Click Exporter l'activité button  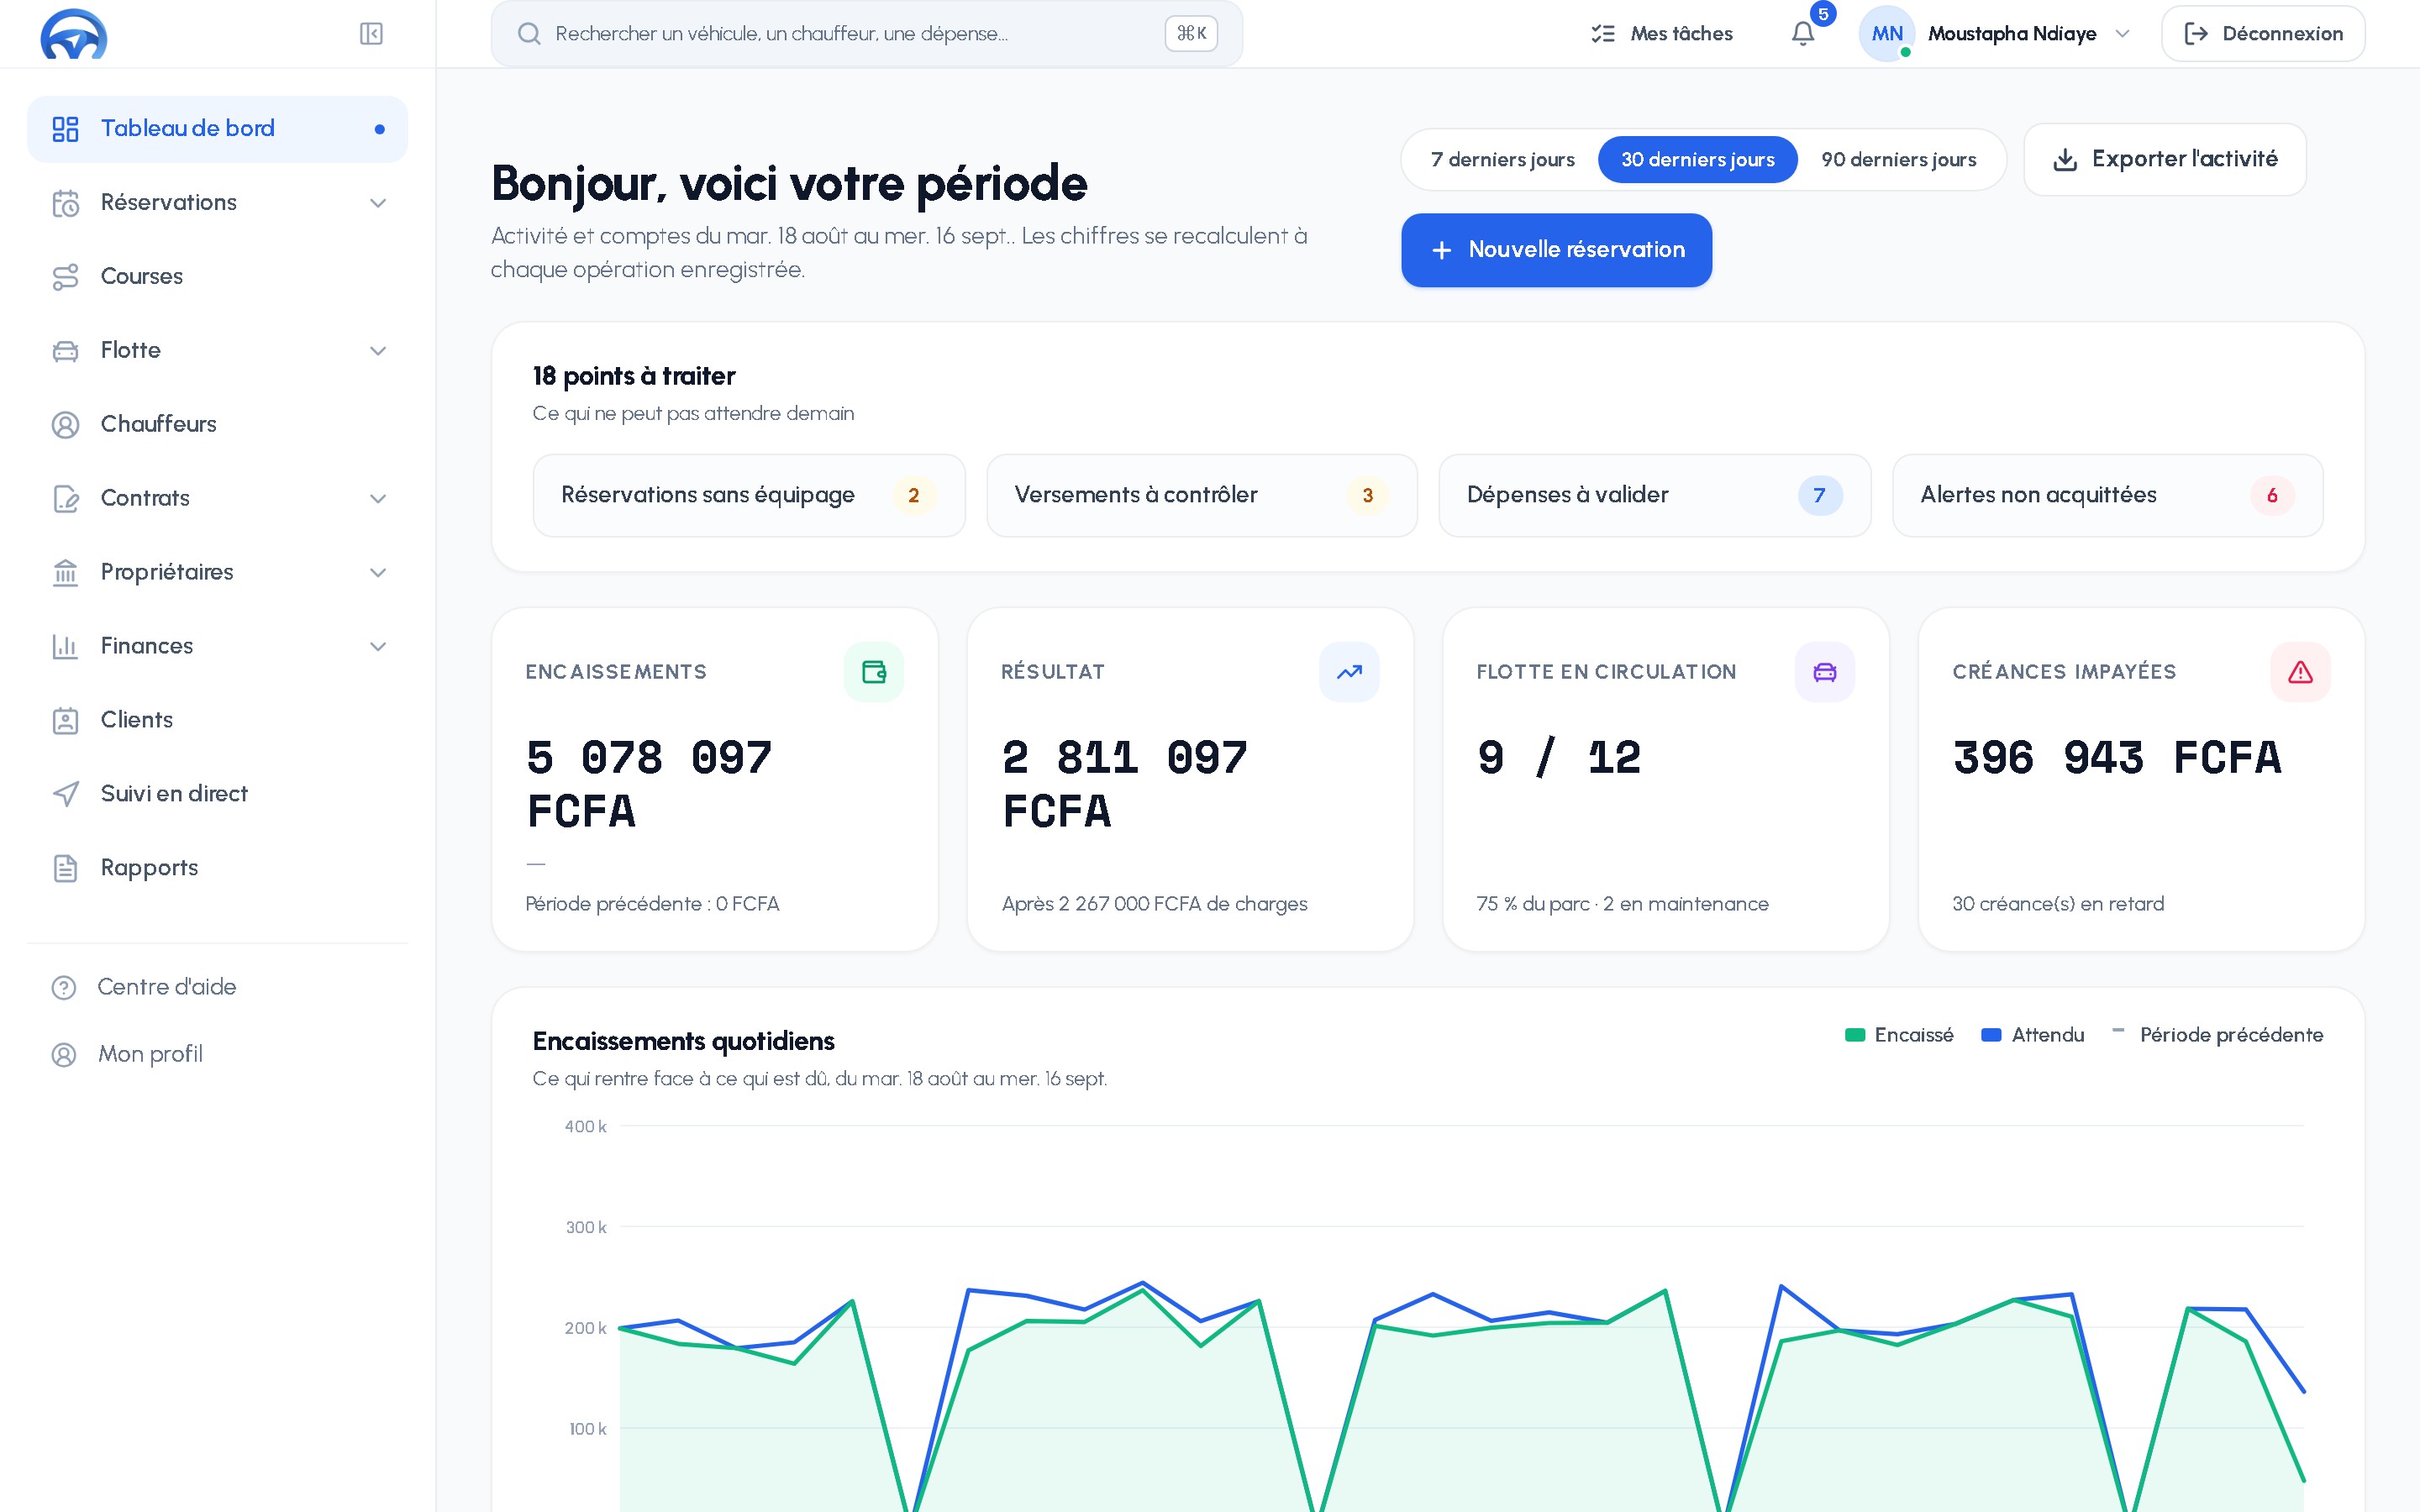(x=2164, y=160)
